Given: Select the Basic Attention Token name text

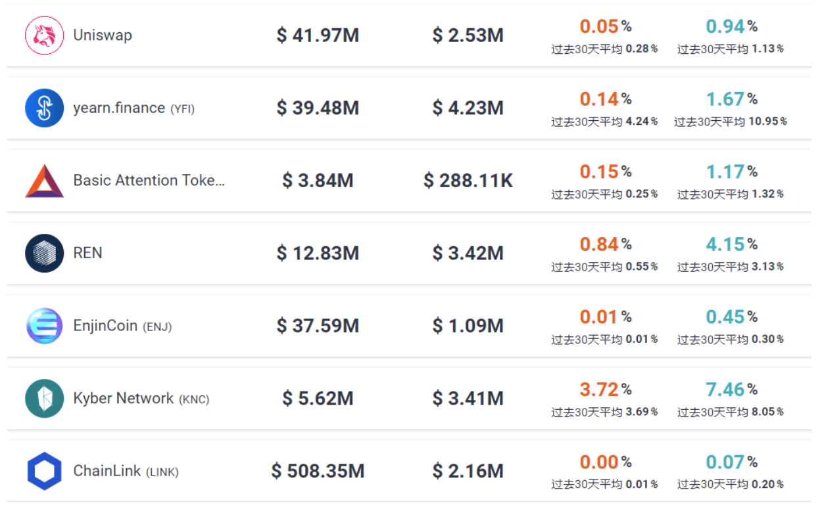Looking at the screenshot, I should [x=149, y=181].
